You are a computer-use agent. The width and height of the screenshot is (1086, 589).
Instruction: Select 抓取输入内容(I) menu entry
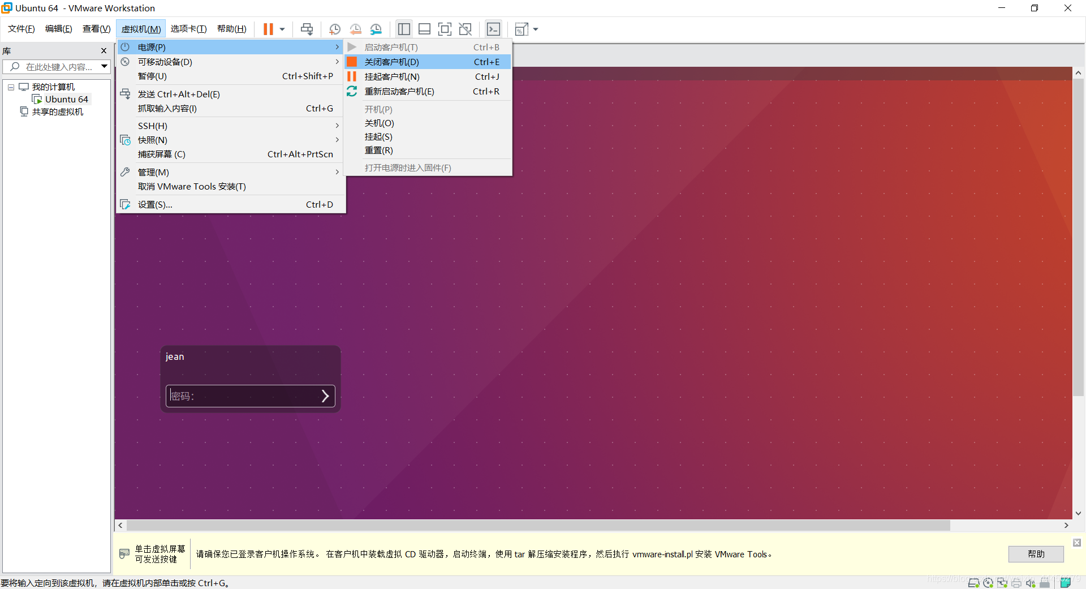coord(230,108)
